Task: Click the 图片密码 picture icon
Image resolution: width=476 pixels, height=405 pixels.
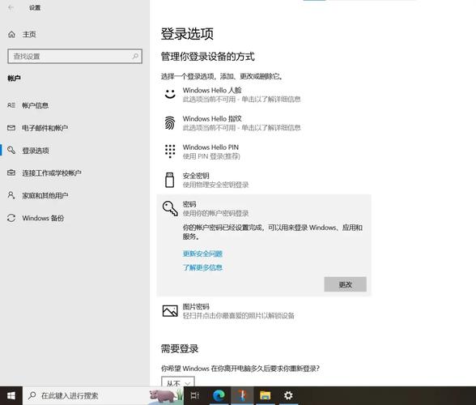Action: (170, 311)
